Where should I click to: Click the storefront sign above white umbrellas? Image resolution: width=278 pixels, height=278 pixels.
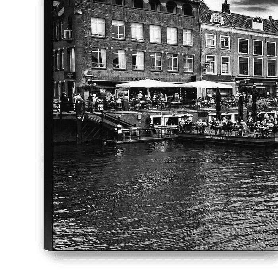click(x=148, y=79)
